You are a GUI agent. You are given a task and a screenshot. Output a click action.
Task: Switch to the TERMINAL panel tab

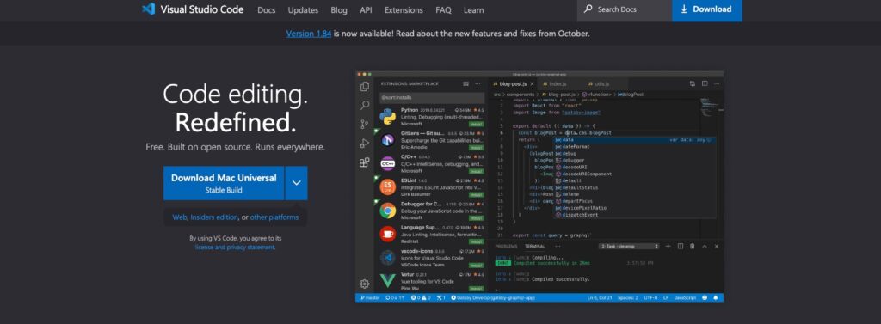pos(535,246)
